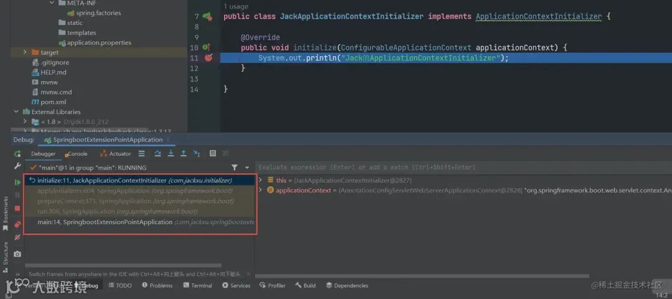
Task: Open the Terminal tool window
Action: pos(198,286)
